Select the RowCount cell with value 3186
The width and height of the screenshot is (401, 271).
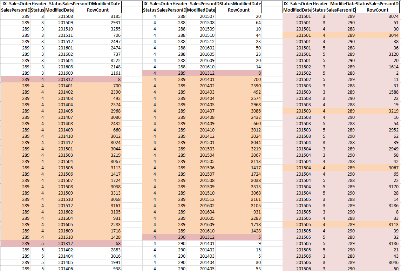click(378, 243)
